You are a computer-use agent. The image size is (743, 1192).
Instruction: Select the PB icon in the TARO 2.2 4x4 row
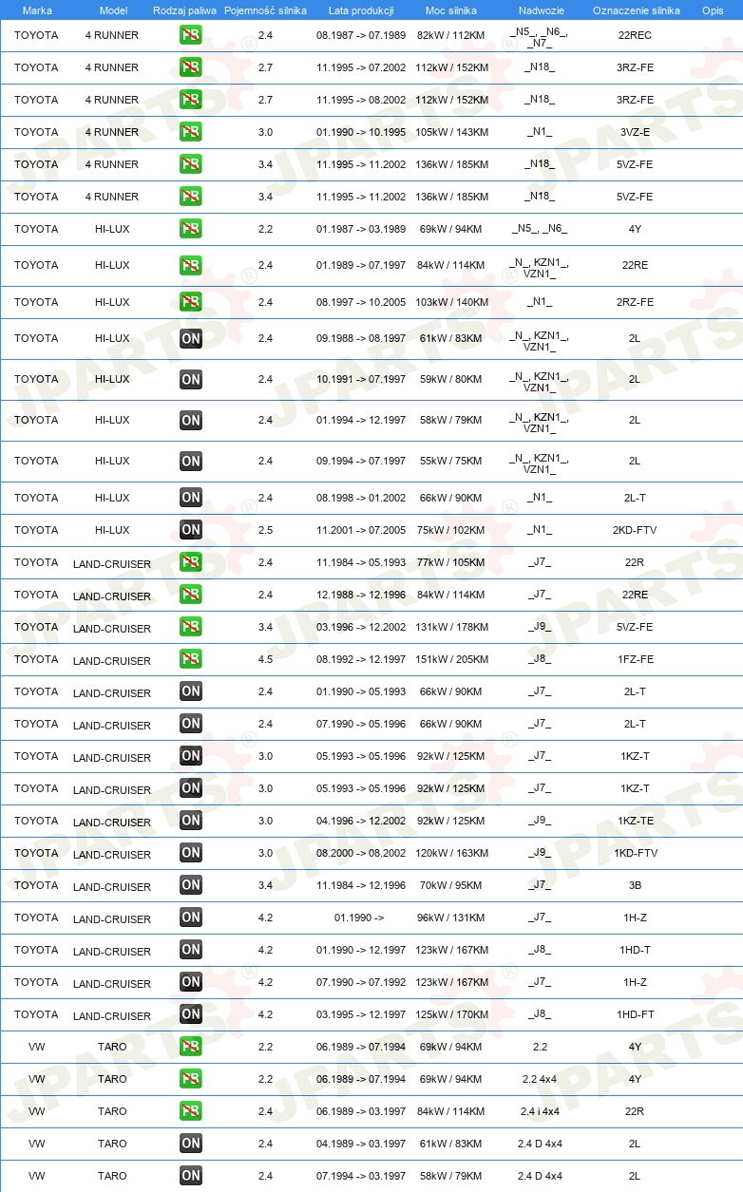click(190, 1079)
